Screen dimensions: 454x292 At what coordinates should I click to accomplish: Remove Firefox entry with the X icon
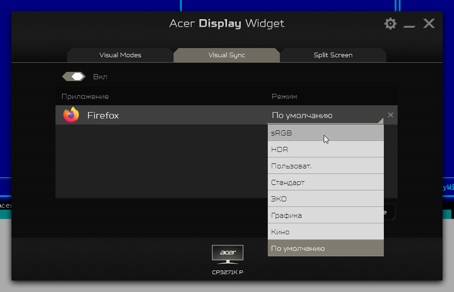coord(391,115)
